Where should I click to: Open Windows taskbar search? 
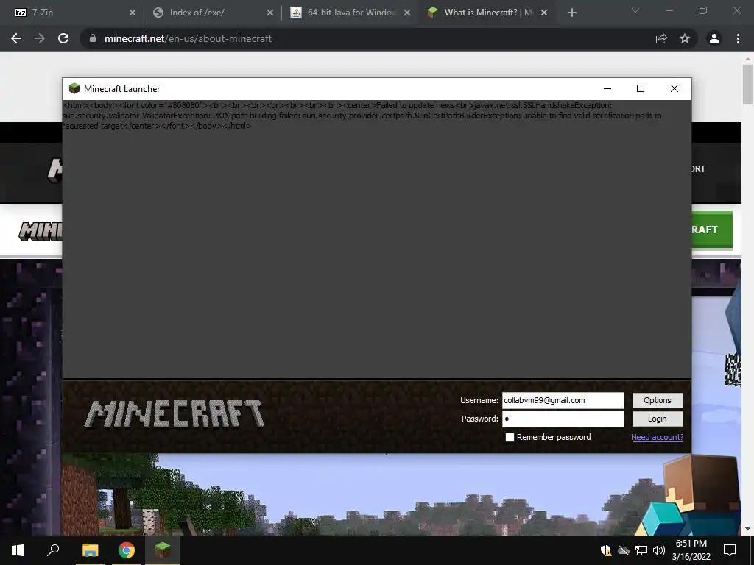click(53, 550)
